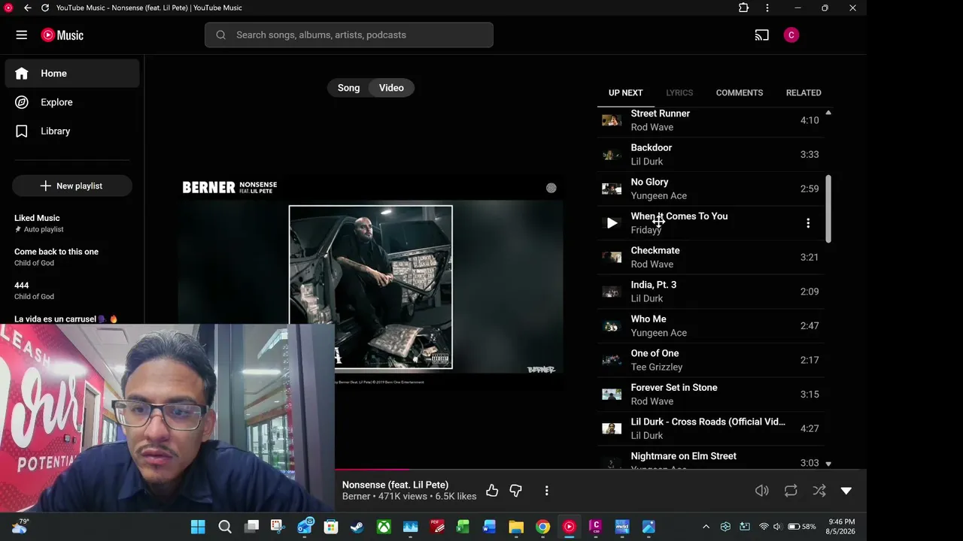Open the 444 playlist

(72, 291)
